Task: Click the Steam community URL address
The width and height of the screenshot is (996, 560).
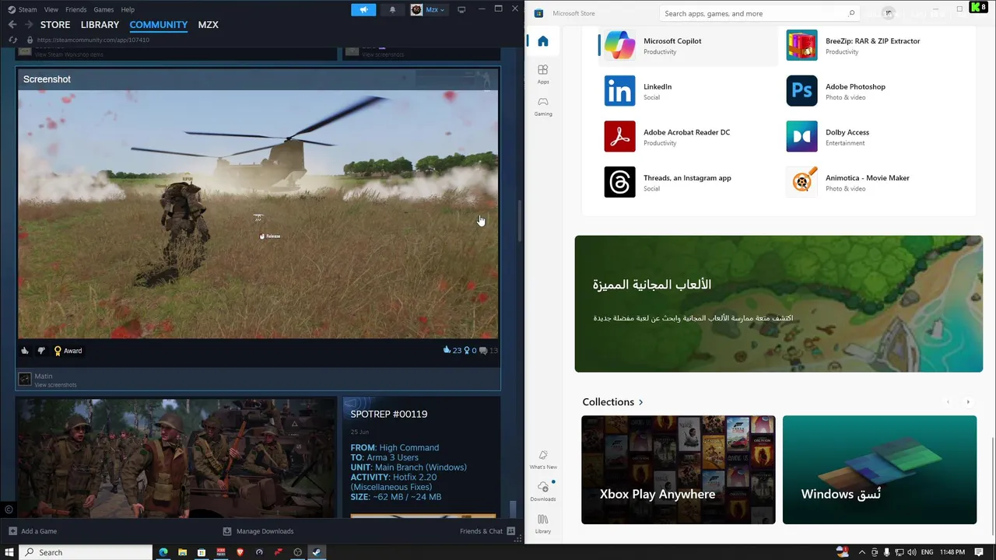Action: tap(93, 40)
